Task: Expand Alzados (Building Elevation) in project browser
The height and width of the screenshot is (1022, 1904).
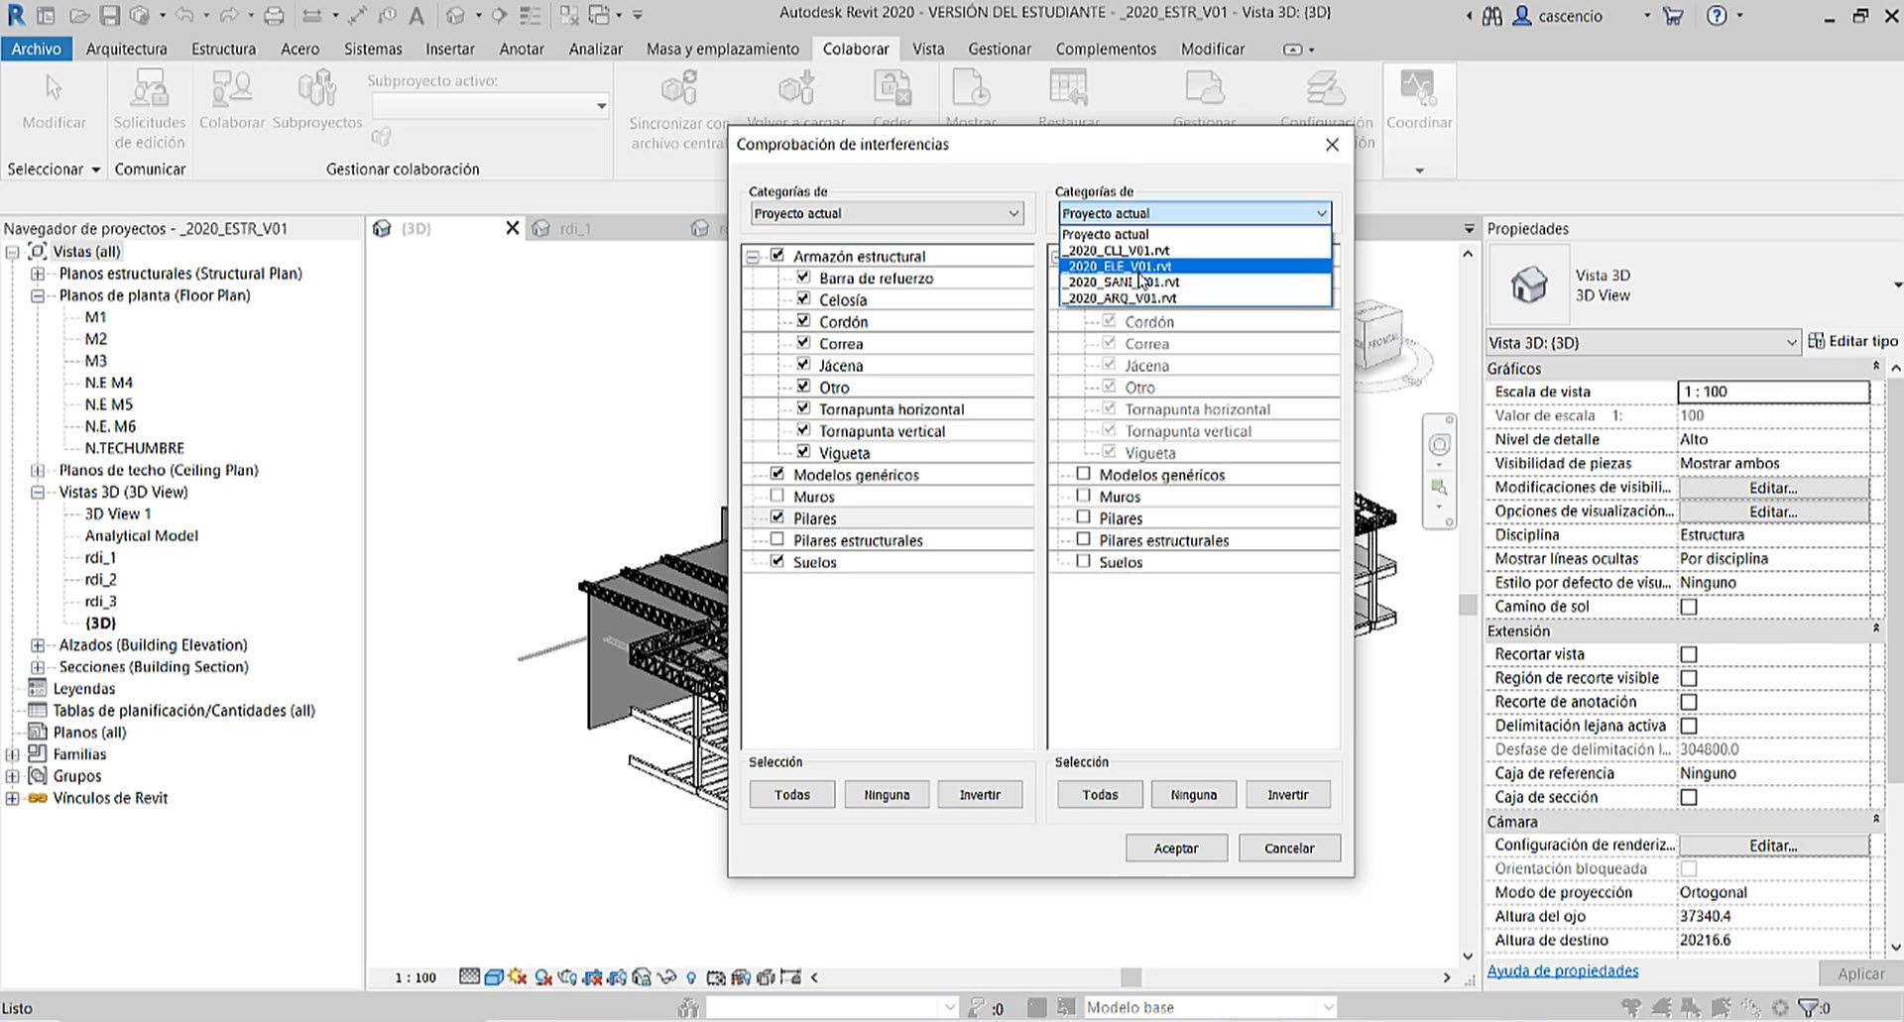Action: (36, 644)
